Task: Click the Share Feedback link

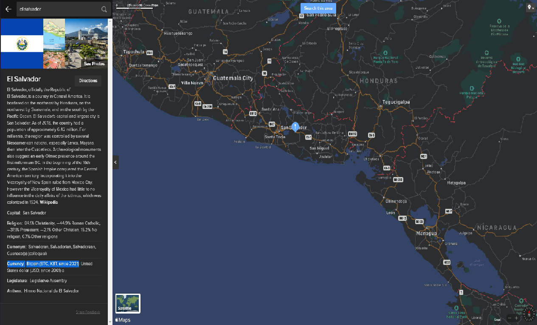Action: pos(88,312)
